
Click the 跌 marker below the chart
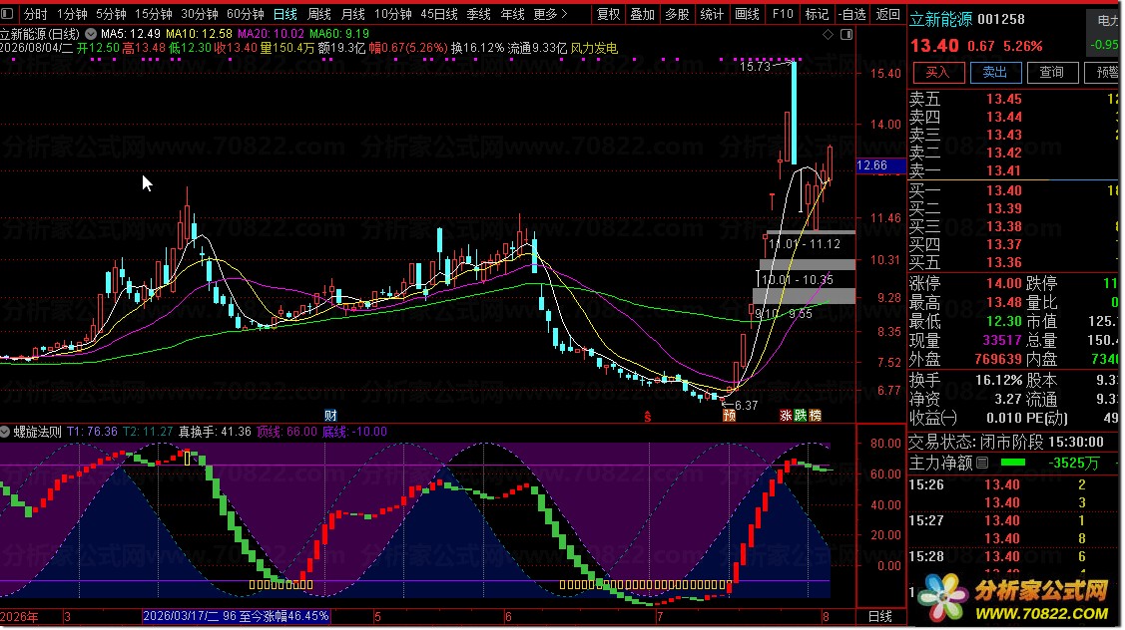click(x=800, y=415)
